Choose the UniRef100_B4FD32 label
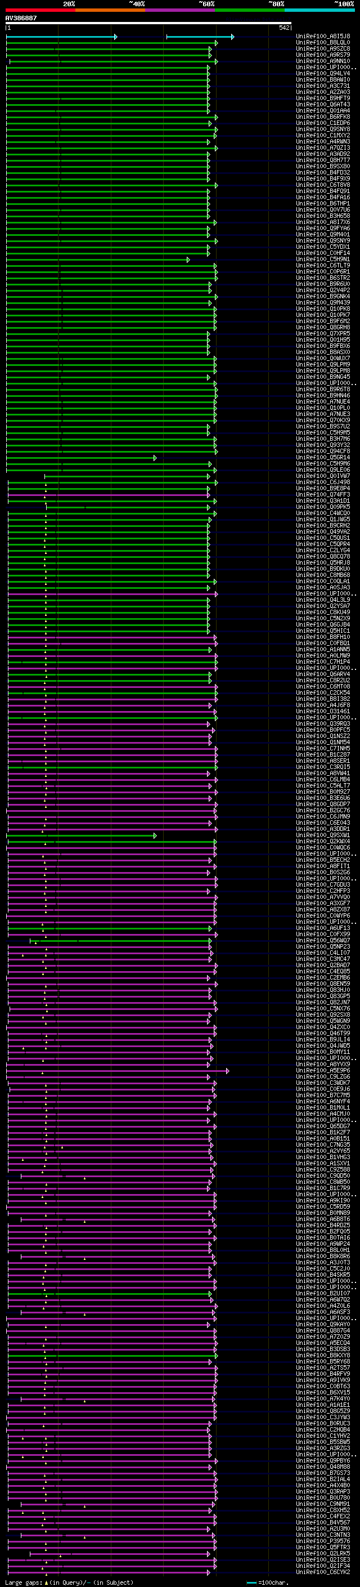This screenshot has height=1587, width=360. (323, 172)
